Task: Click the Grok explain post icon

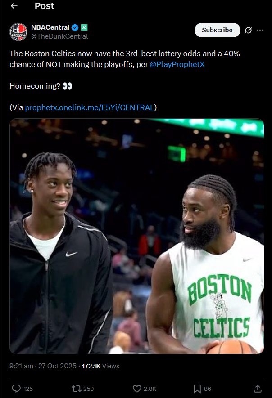Action: tap(249, 31)
